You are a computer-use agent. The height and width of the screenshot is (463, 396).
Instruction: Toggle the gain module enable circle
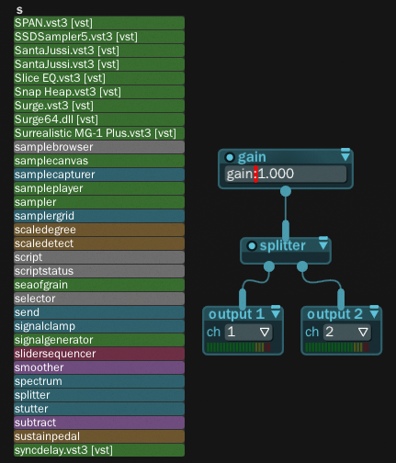pos(230,157)
